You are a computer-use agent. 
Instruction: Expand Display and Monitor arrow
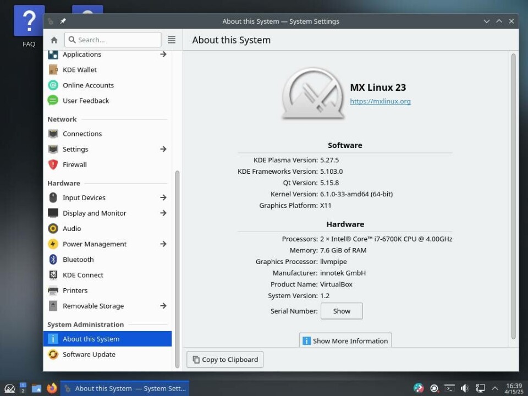tap(163, 213)
